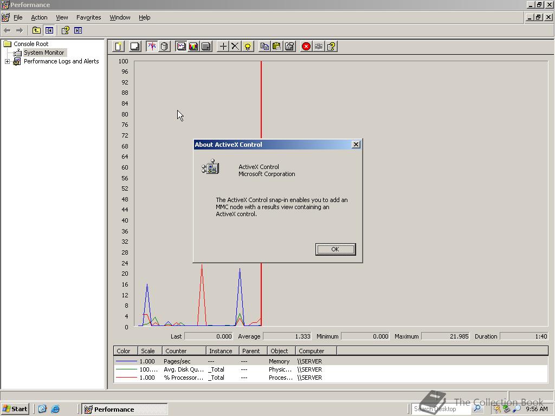Switch to View Graph mode icon

pos(181,47)
